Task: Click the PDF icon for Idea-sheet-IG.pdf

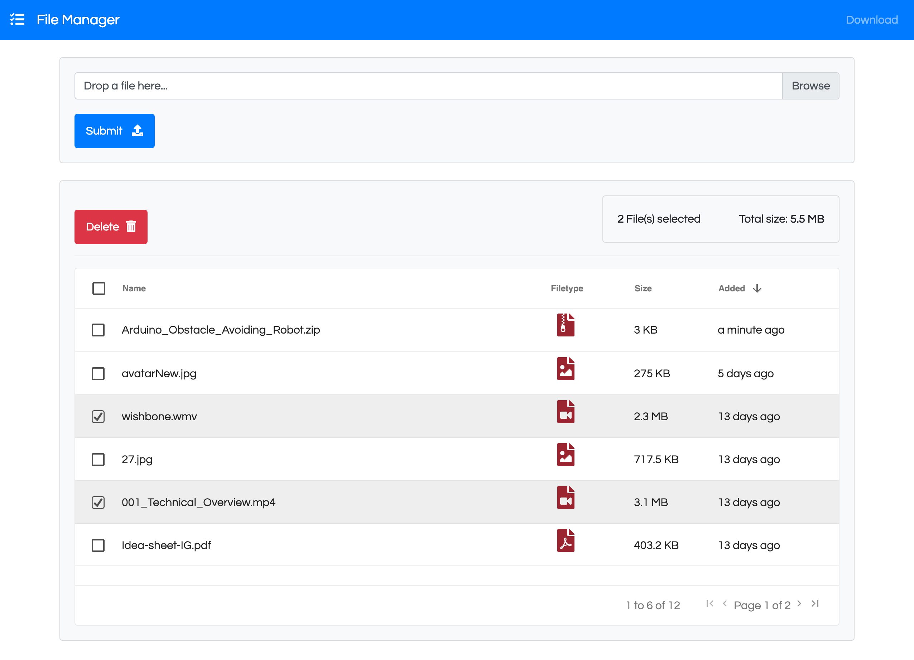Action: tap(566, 540)
